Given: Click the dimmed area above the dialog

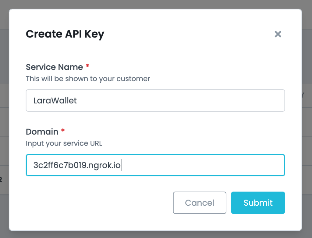Looking at the screenshot, I should (x=152, y=4).
